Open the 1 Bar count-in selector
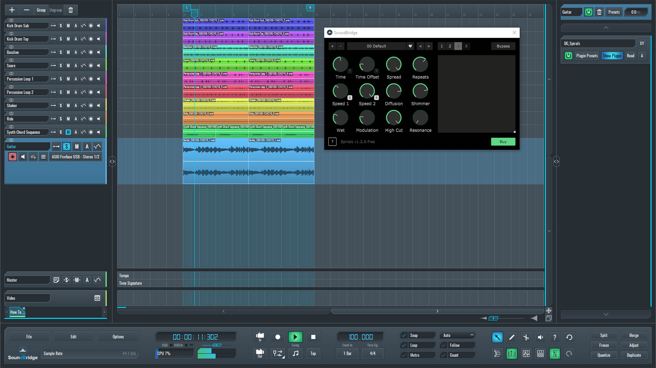Viewport: 656px width, 368px height. [x=347, y=353]
